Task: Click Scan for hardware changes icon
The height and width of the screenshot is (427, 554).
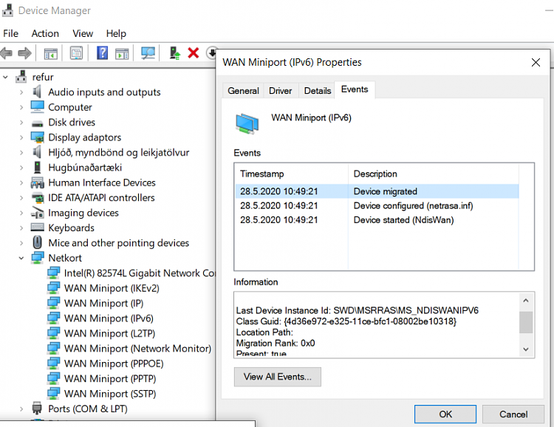Action: pos(148,53)
